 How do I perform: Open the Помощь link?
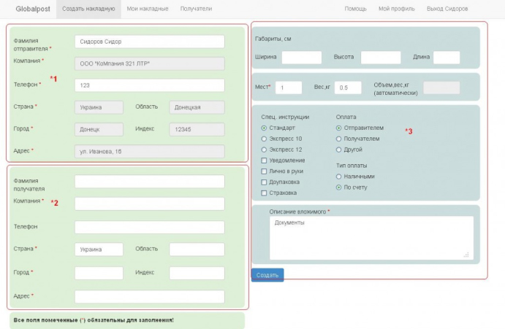(x=355, y=9)
